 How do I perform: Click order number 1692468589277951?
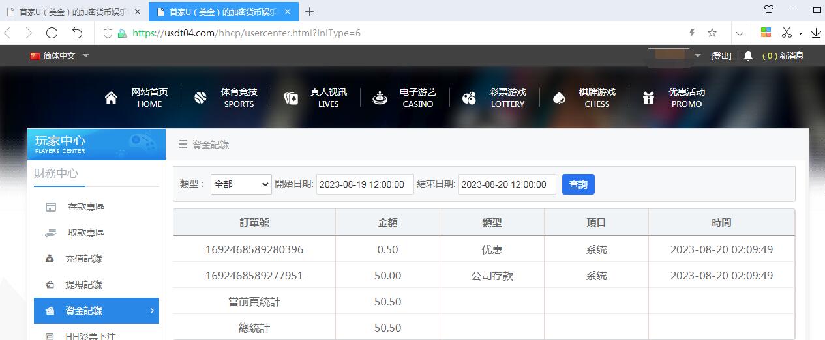coord(254,276)
